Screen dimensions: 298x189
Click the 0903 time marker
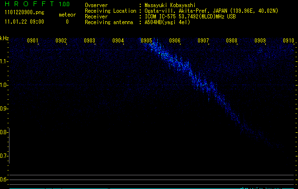(90, 41)
